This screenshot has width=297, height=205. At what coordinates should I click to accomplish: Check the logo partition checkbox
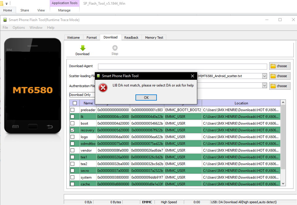(72, 137)
